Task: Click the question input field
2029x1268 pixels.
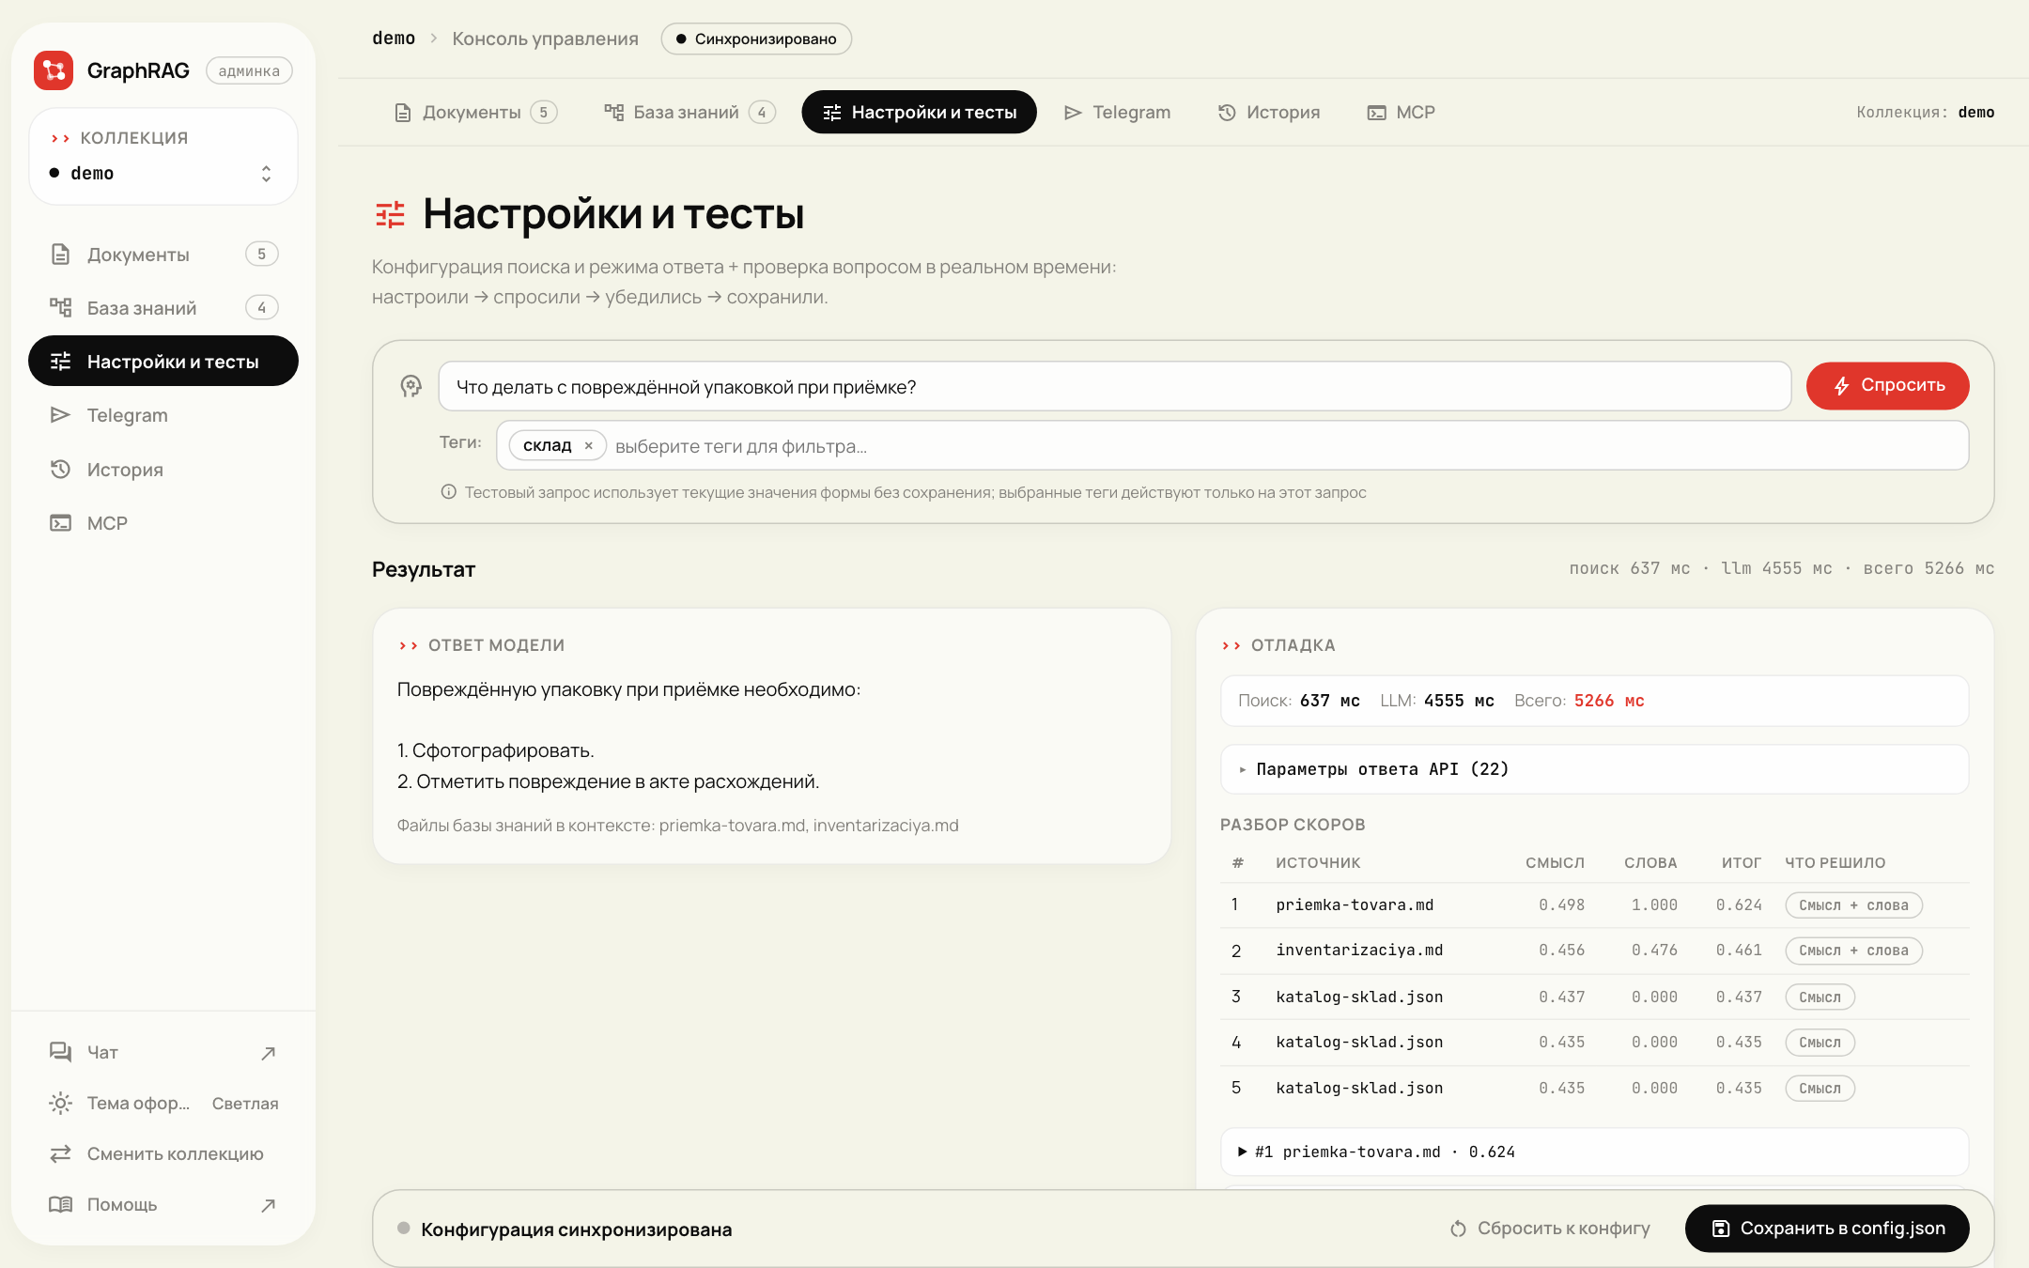Action: pyautogui.click(x=1115, y=386)
